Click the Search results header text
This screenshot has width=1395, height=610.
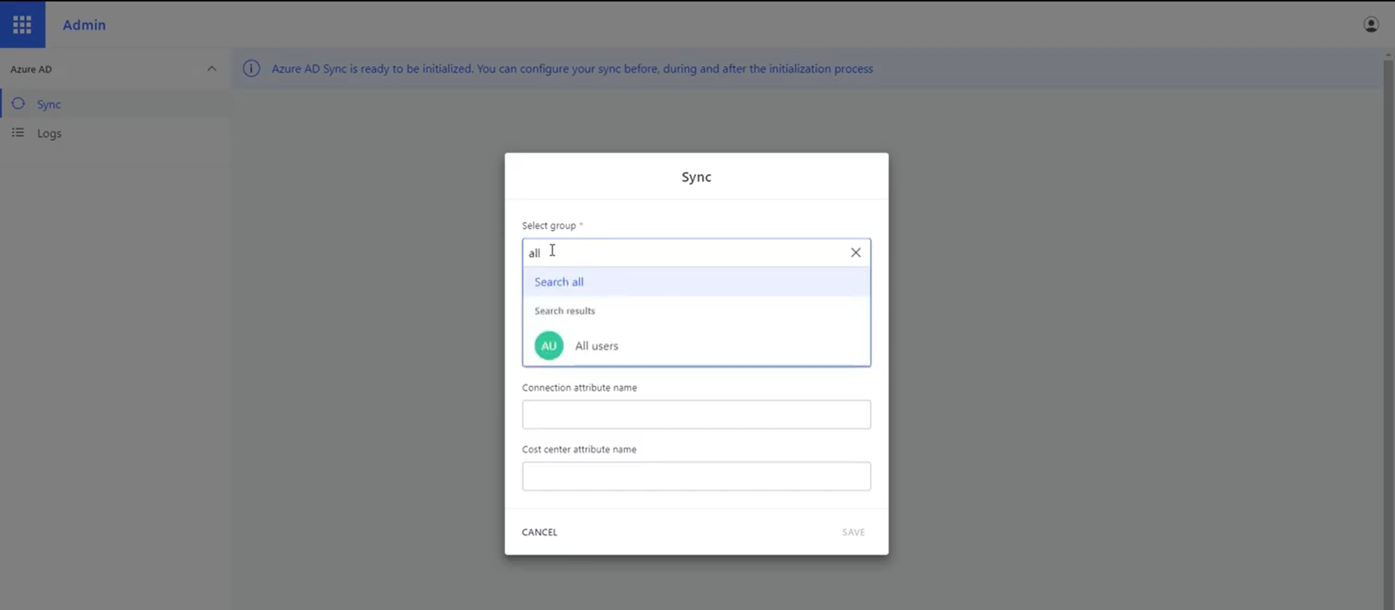coord(564,311)
